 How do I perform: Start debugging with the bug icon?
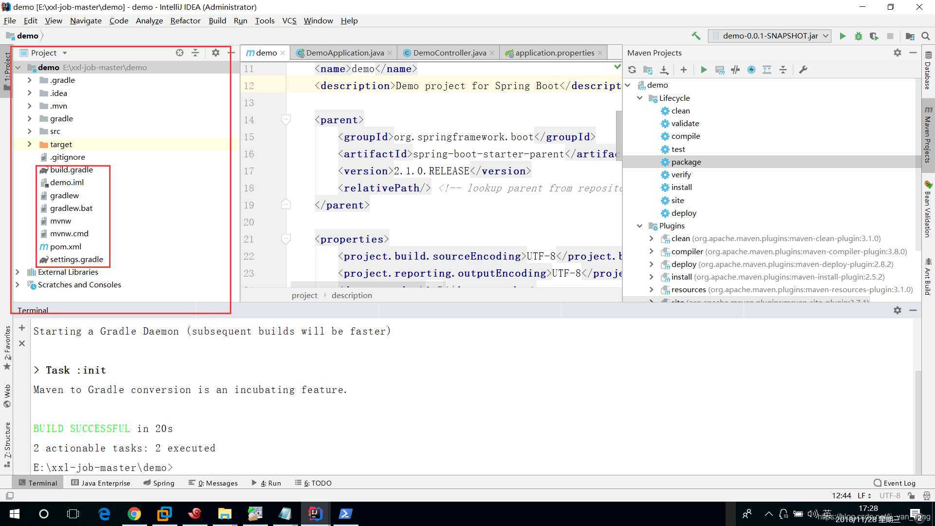click(859, 36)
